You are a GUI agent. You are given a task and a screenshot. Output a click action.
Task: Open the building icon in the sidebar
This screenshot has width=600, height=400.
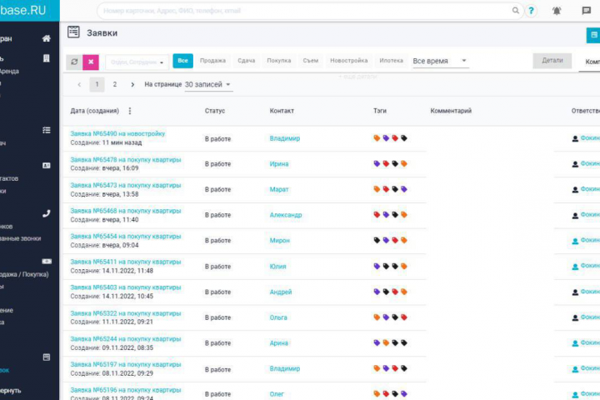(47, 58)
